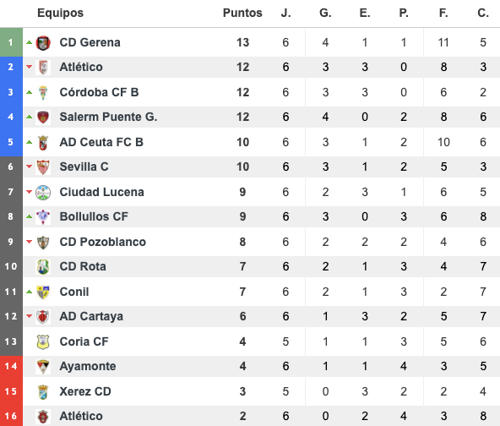This screenshot has width=500, height=426.
Task: Click the red down arrow beside Atlético in second
Action: 30,67
